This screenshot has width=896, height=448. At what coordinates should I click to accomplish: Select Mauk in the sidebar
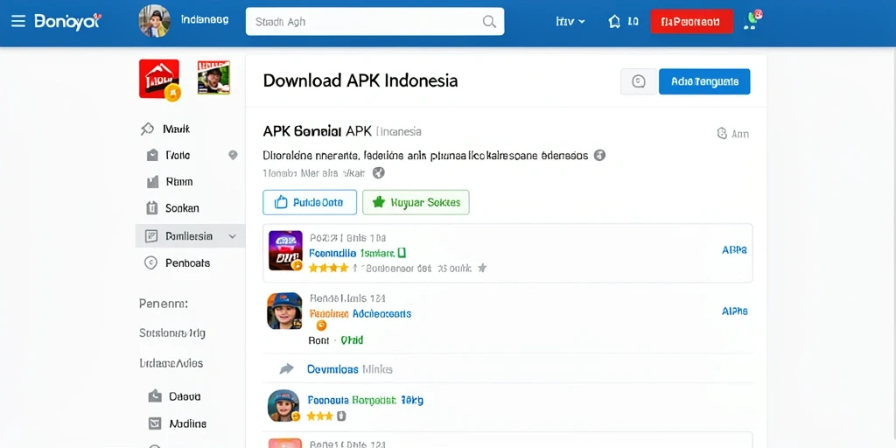click(176, 129)
